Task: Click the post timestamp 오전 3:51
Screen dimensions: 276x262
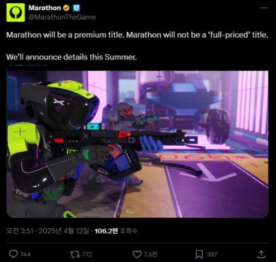Action: [x=20, y=231]
